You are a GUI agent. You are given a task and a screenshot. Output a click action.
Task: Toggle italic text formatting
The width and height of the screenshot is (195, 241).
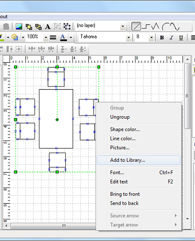[172, 37]
